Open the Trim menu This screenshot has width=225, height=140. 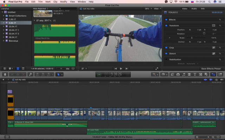[40, 2]
